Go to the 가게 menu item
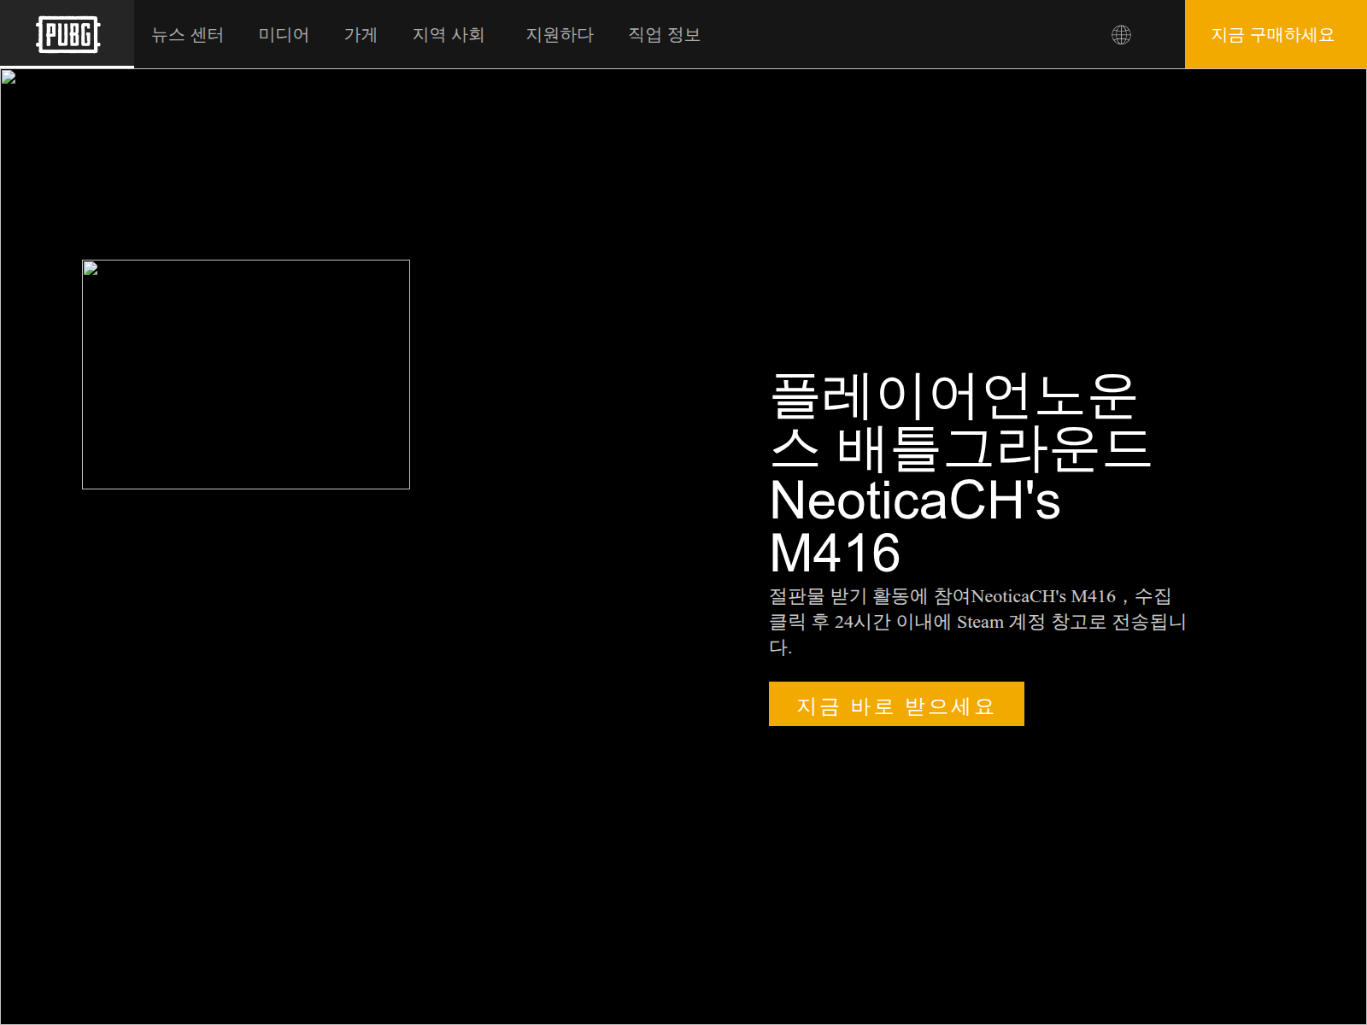This screenshot has width=1367, height=1025. (361, 35)
